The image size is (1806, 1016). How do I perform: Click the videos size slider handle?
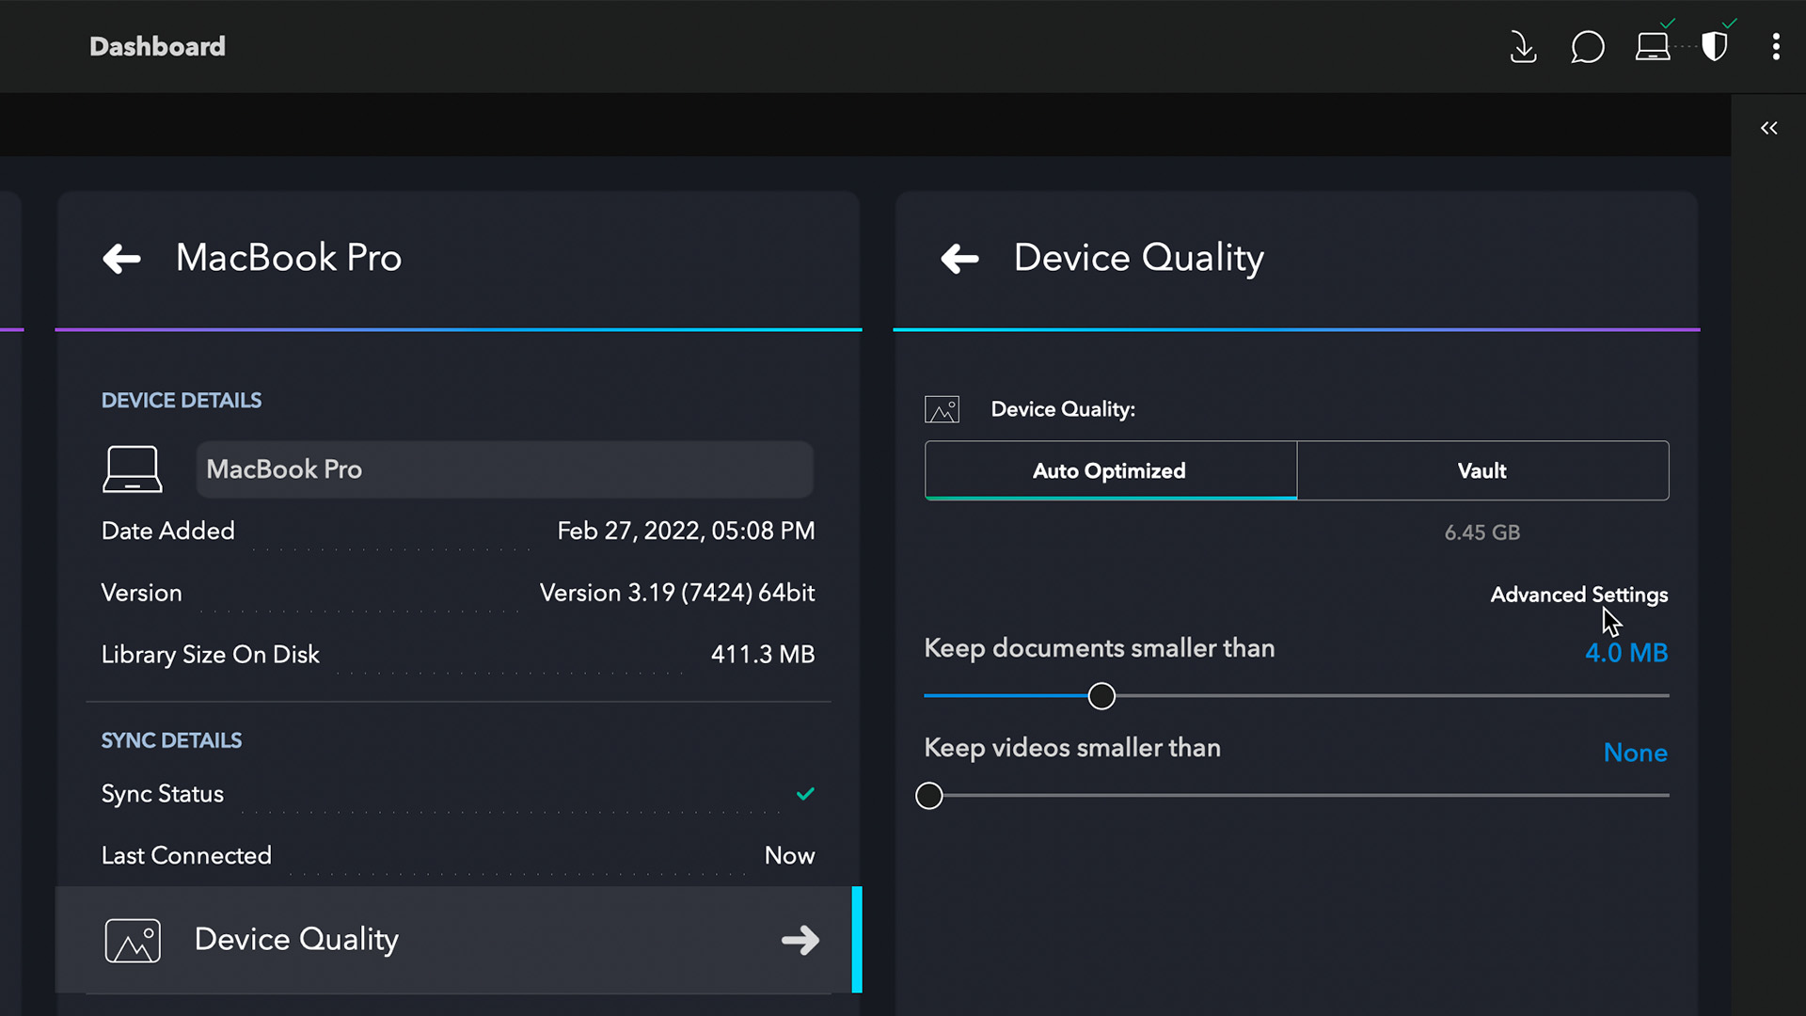(929, 796)
